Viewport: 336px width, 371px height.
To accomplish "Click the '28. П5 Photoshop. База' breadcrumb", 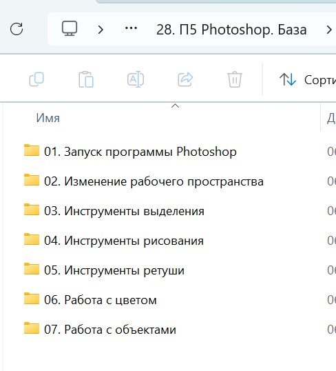I will [231, 30].
